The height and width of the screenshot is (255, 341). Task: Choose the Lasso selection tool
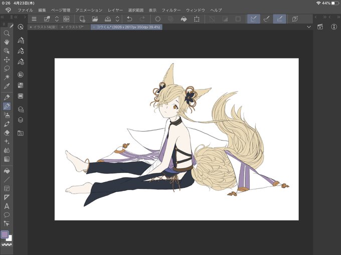pos(7,68)
